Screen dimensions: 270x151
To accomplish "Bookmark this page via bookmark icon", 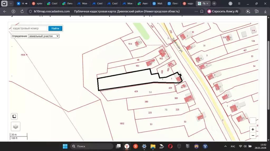I will (202, 12).
